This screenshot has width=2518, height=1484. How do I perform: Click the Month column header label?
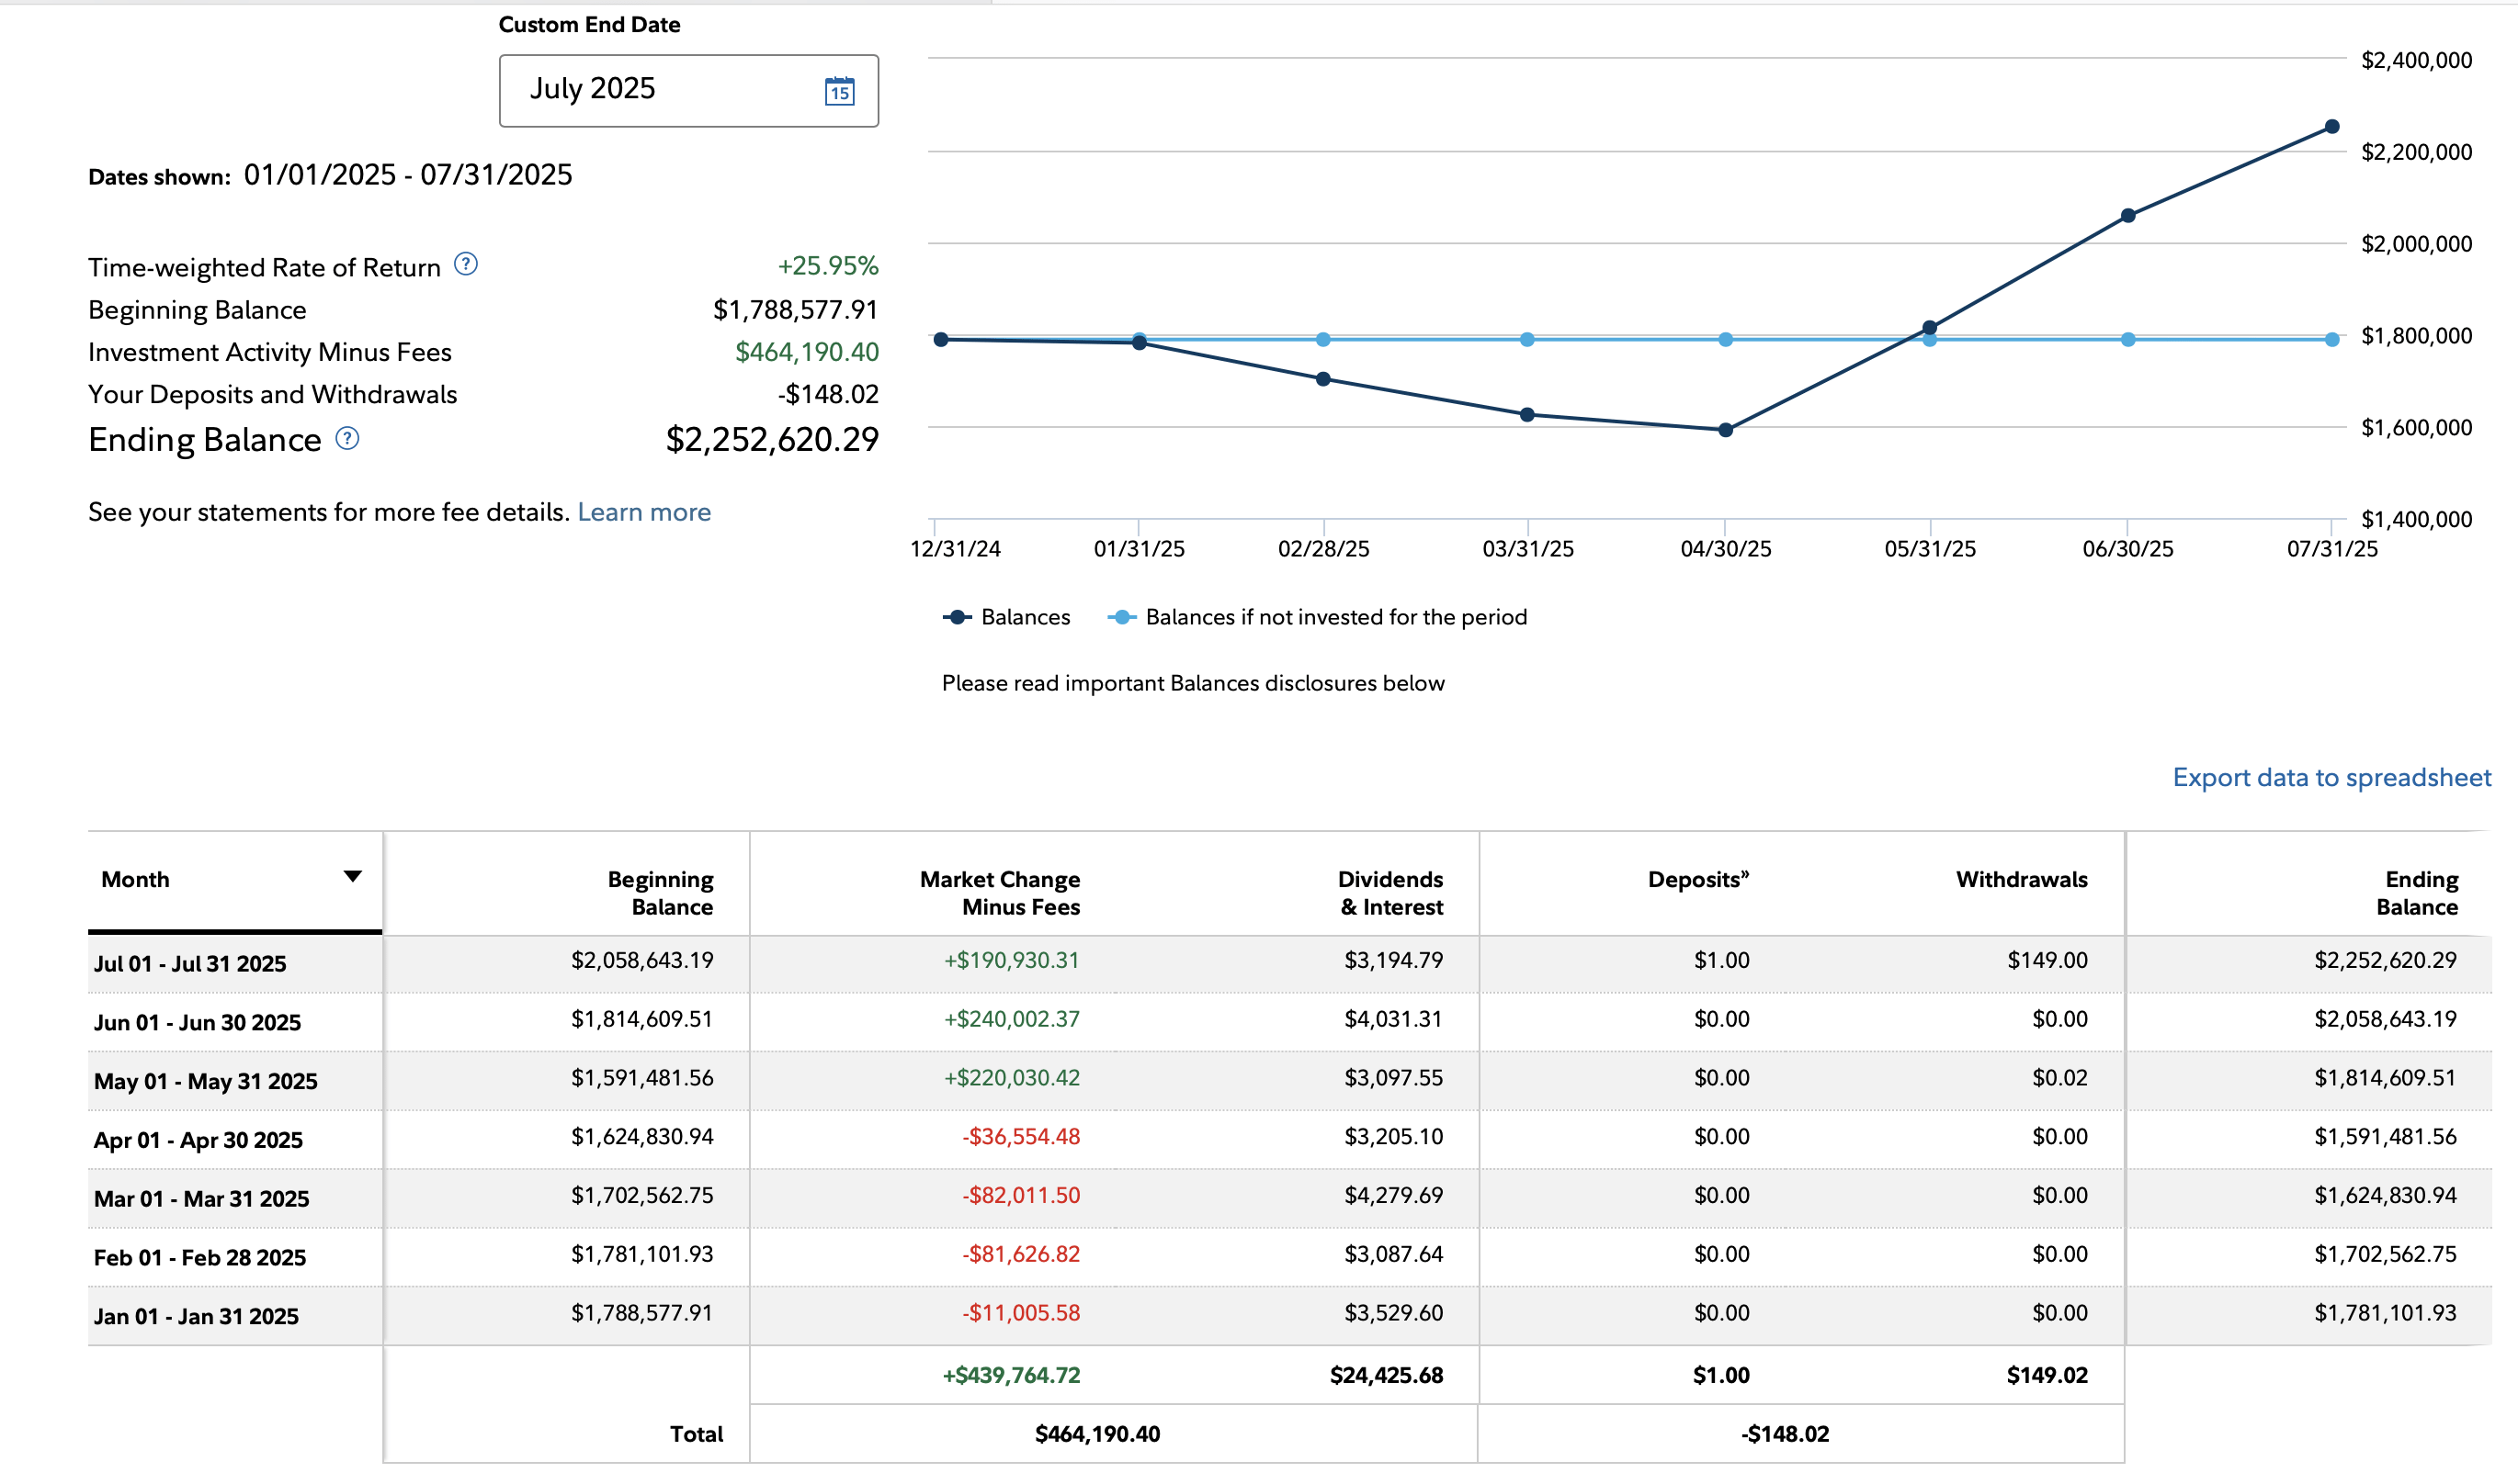click(135, 879)
